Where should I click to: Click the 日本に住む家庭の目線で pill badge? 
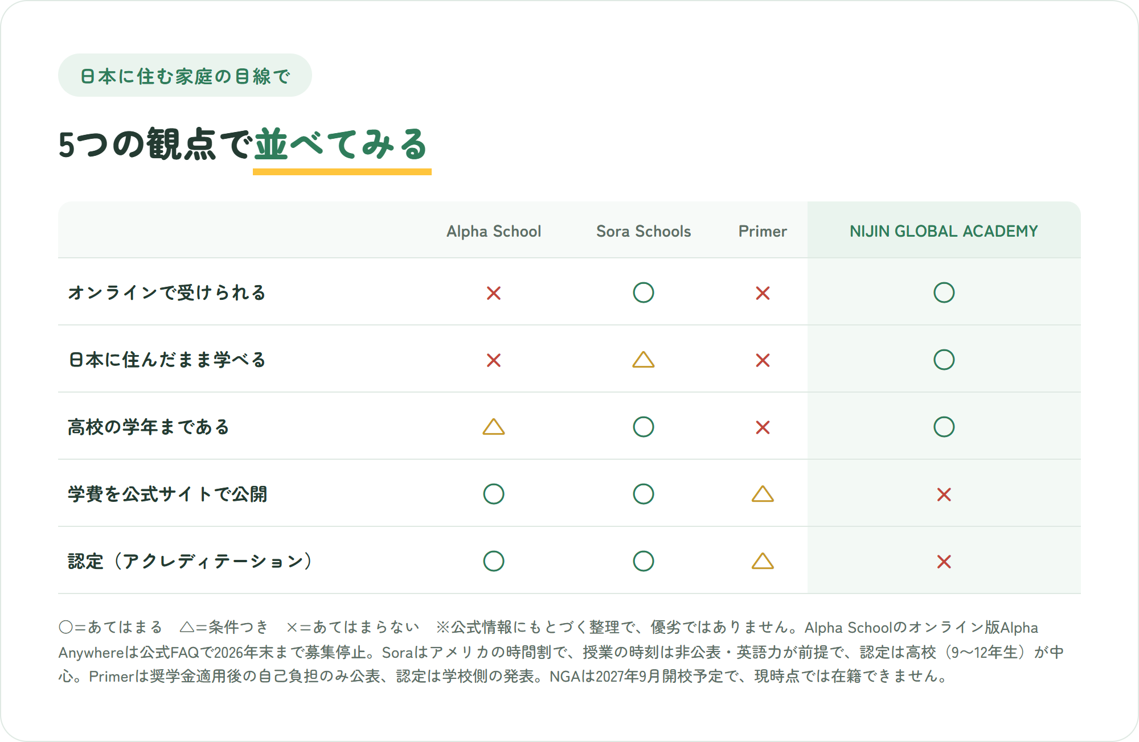185,75
